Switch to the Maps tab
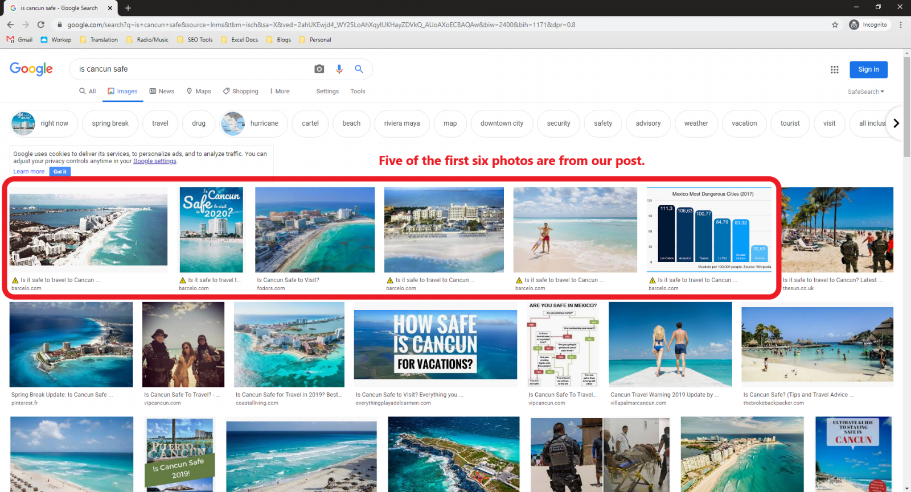 point(199,91)
